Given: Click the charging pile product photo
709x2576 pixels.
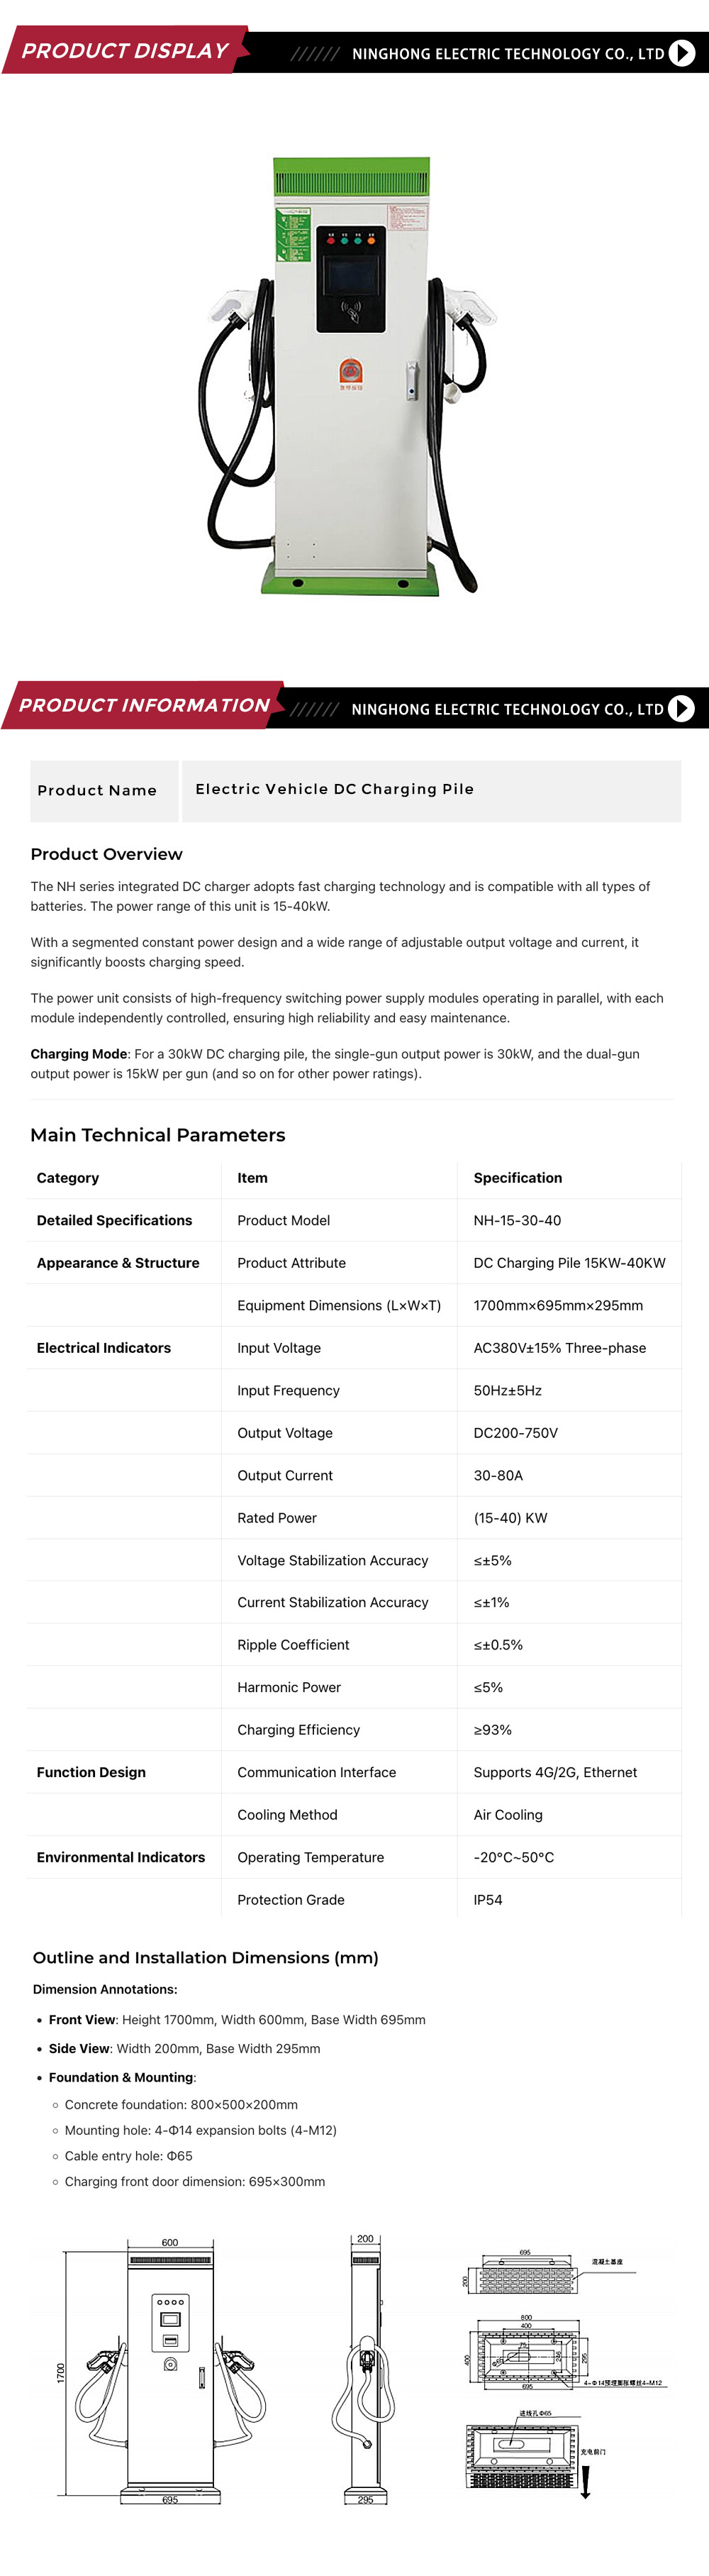Looking at the screenshot, I should coord(349,375).
